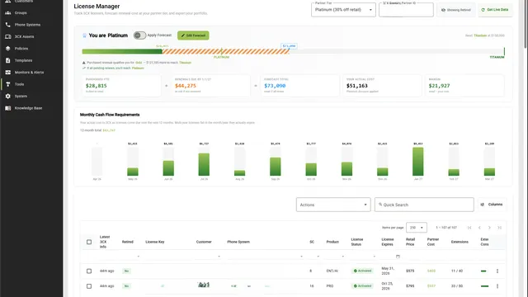Click the Get Live Data button
528x297 pixels.
point(495,10)
